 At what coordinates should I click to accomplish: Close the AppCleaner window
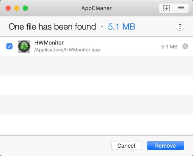coord(8,8)
